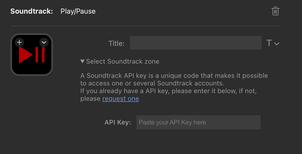Click the red play triangle icon
302x154 pixels.
pyautogui.click(x=26, y=55)
